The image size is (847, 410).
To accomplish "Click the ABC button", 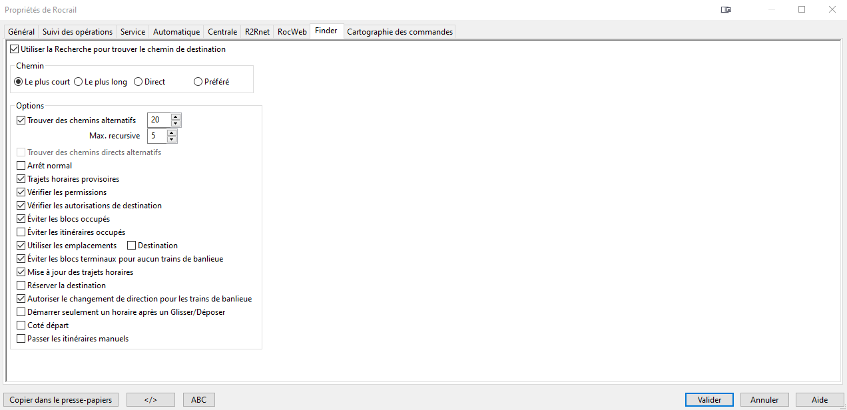I will [198, 400].
